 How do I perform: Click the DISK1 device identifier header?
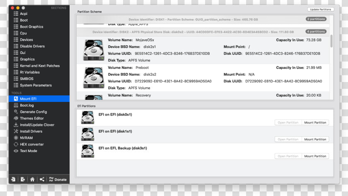tap(193, 19)
